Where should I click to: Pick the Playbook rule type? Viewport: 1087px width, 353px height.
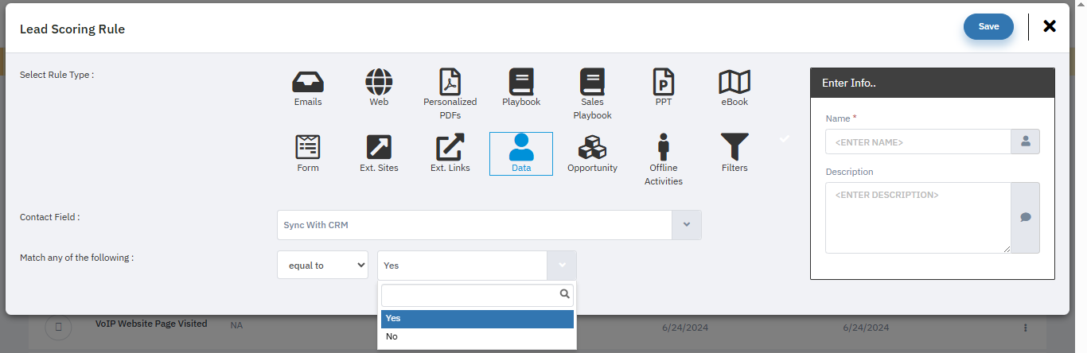521,82
